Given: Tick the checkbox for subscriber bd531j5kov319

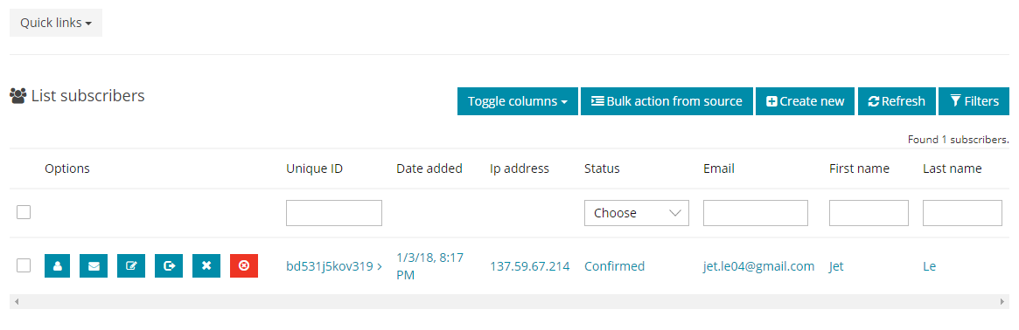Looking at the screenshot, I should tap(24, 265).
